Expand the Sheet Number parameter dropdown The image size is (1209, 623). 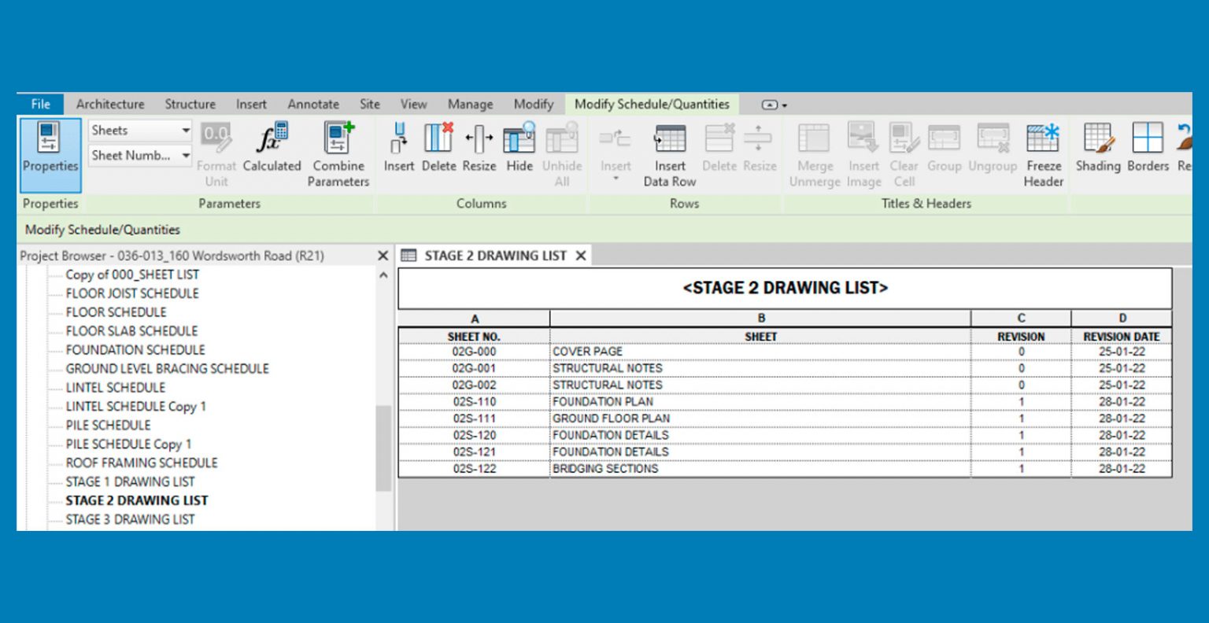(186, 156)
